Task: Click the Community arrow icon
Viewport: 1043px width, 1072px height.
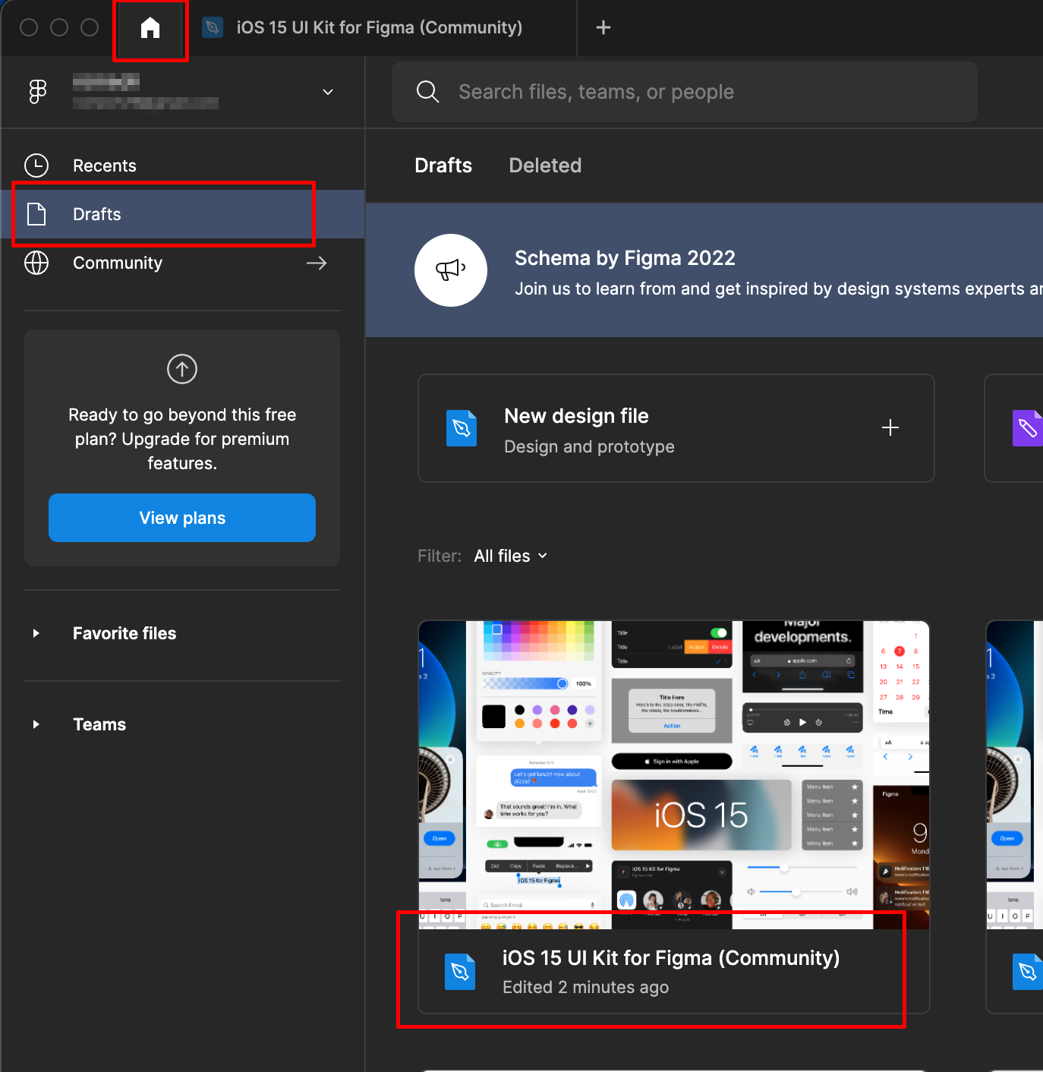Action: [317, 263]
